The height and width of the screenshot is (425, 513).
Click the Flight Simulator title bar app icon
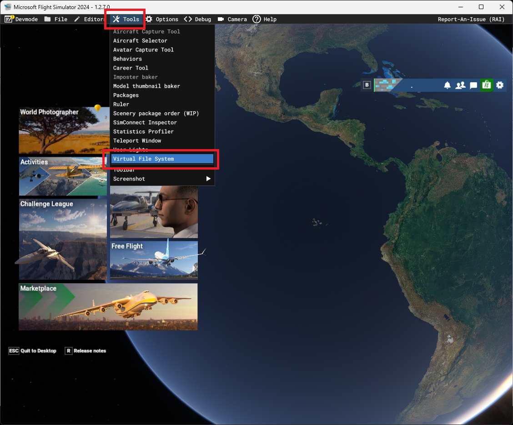(x=8, y=7)
